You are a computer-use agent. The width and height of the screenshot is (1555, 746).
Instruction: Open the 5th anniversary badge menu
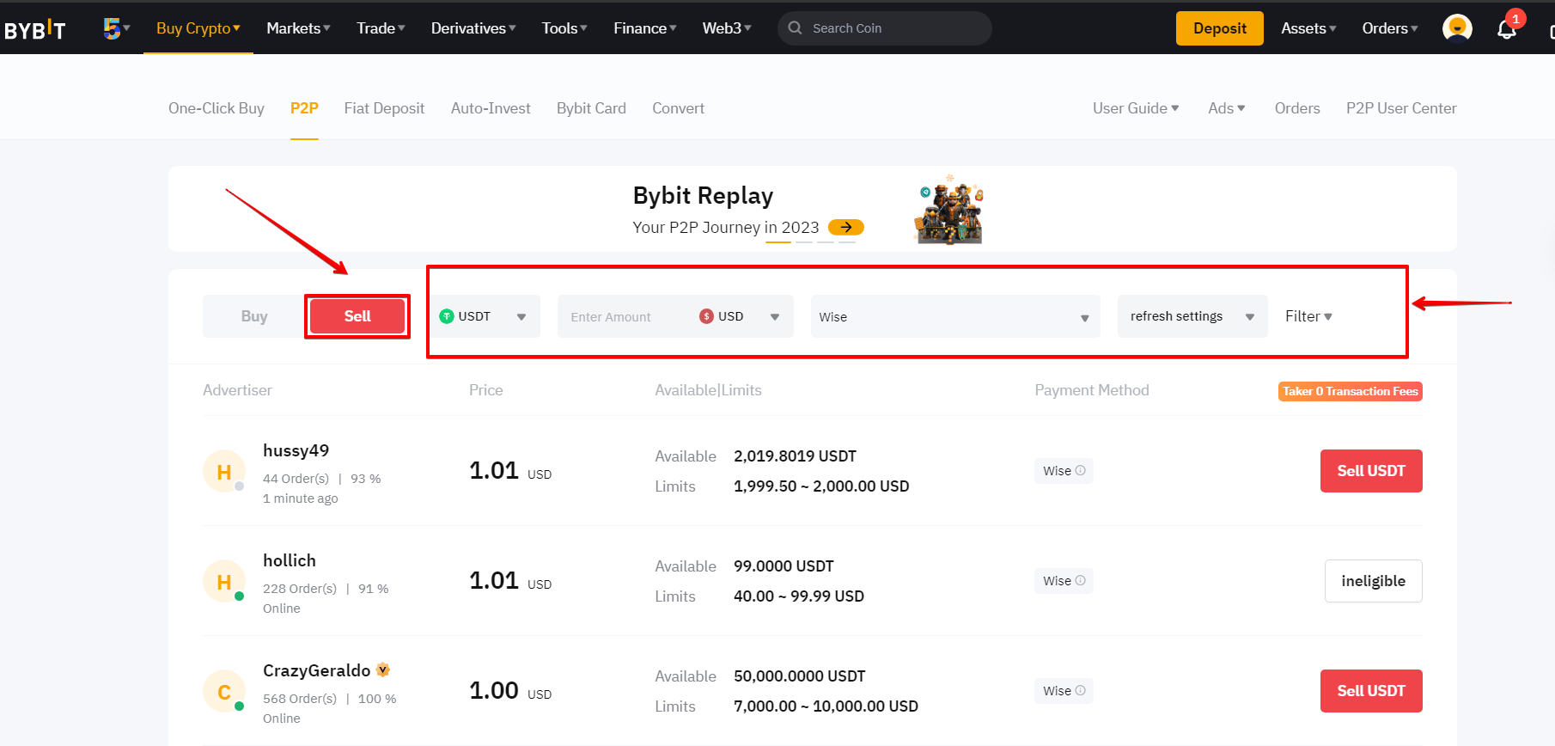point(116,28)
